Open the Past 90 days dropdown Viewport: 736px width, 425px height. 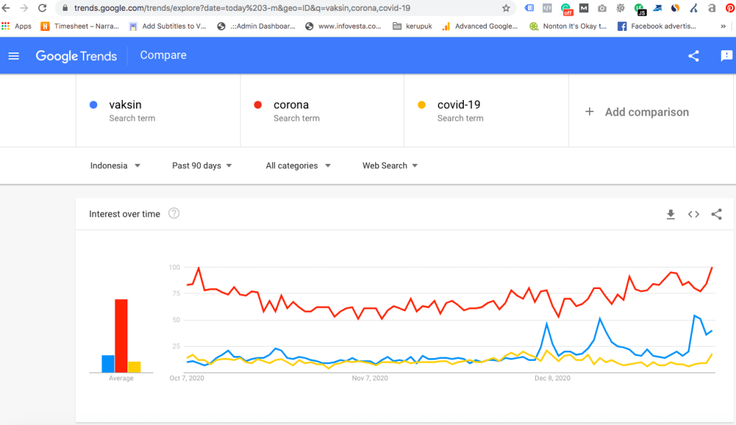coord(202,165)
